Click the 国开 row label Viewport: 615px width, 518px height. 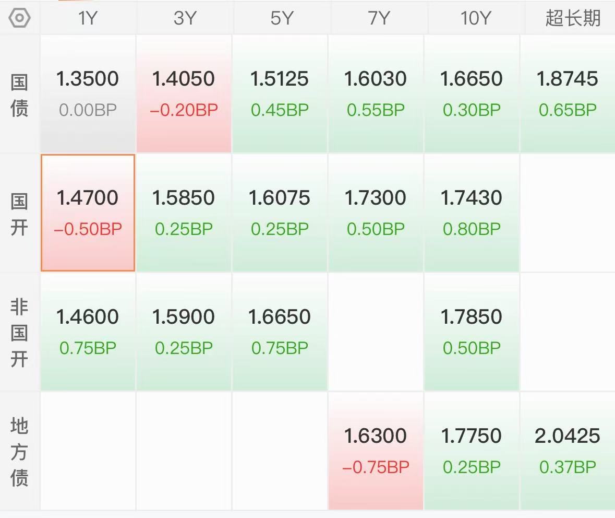[x=19, y=214]
